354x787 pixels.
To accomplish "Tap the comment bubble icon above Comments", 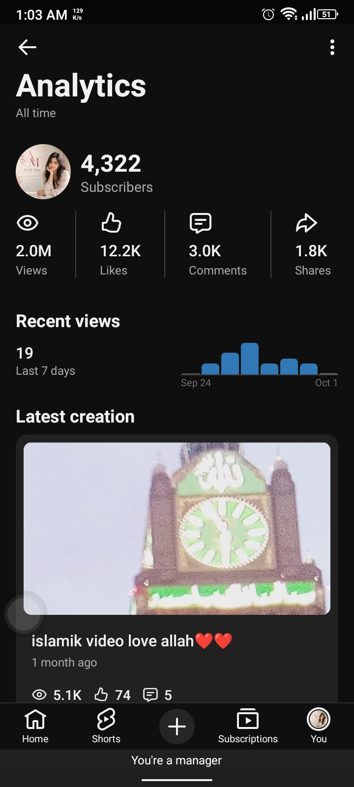I will point(201,223).
